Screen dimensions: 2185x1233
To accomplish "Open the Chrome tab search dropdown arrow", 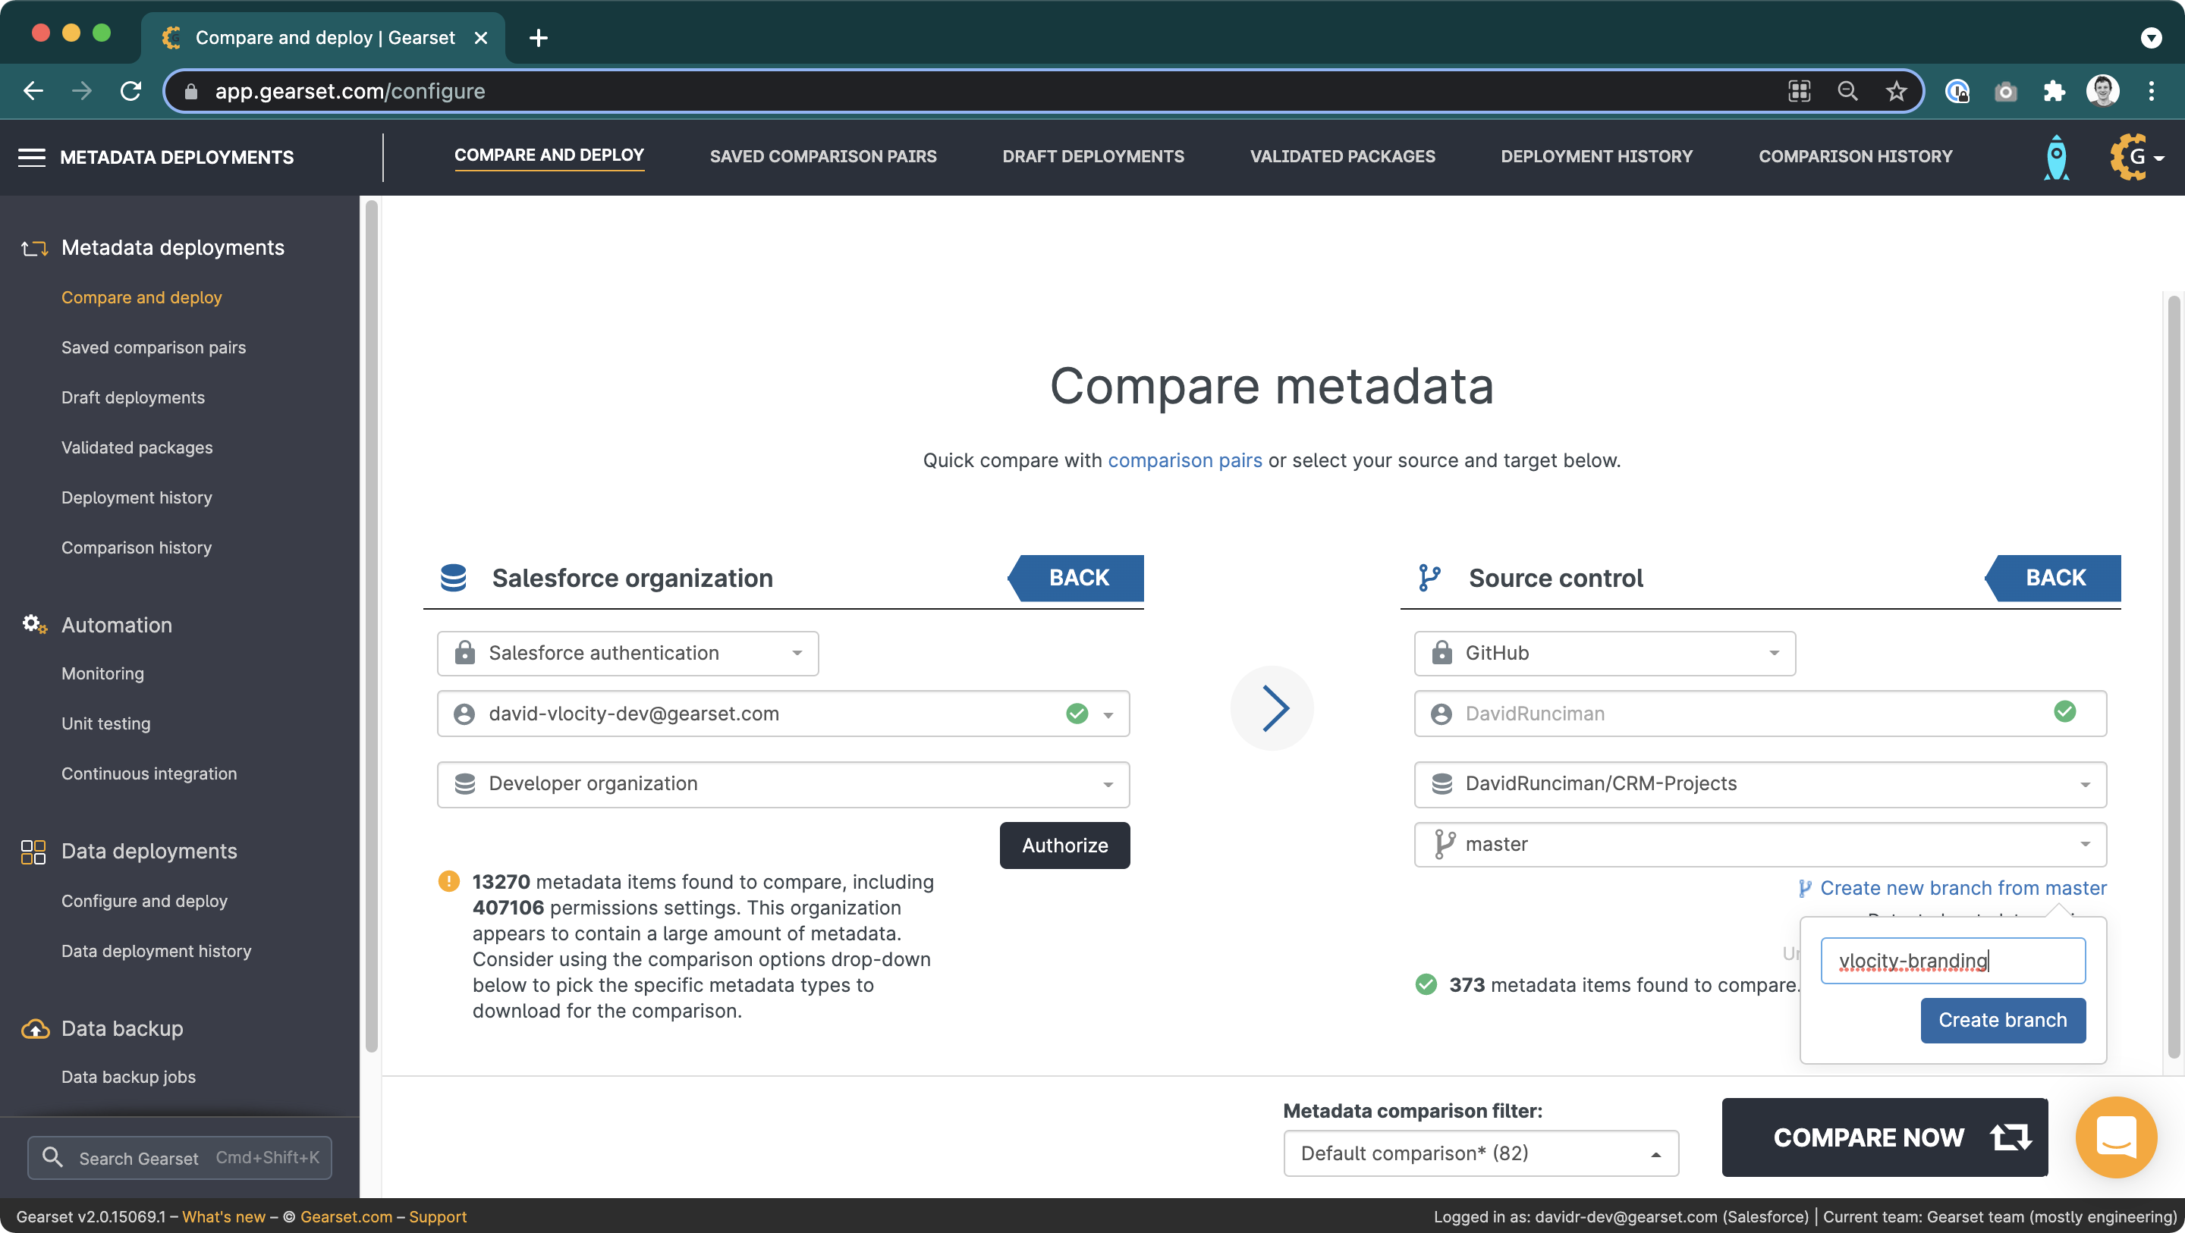I will (x=2151, y=38).
